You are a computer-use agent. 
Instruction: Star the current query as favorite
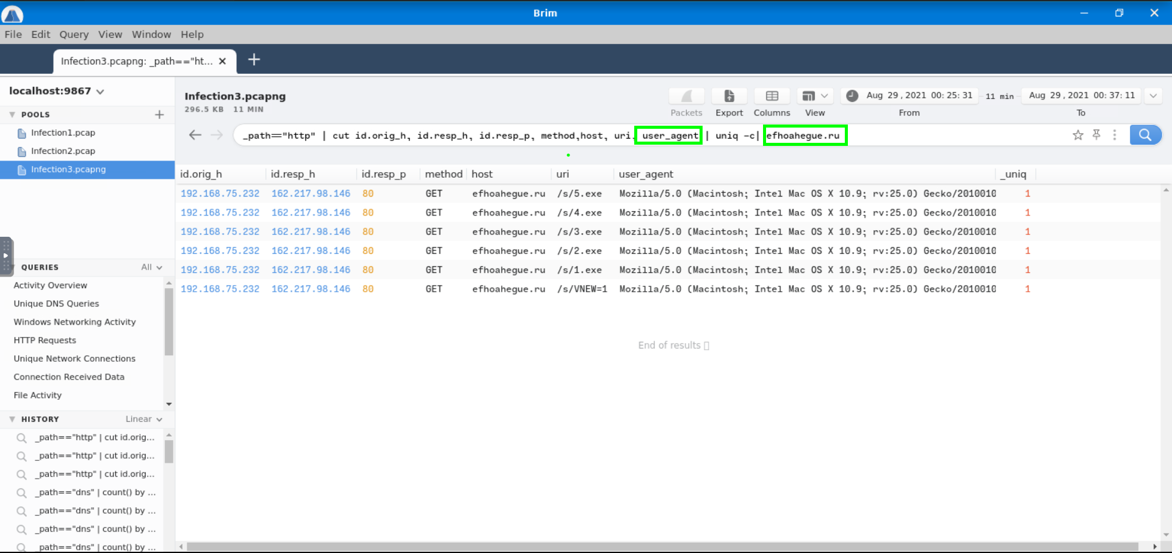click(1078, 135)
